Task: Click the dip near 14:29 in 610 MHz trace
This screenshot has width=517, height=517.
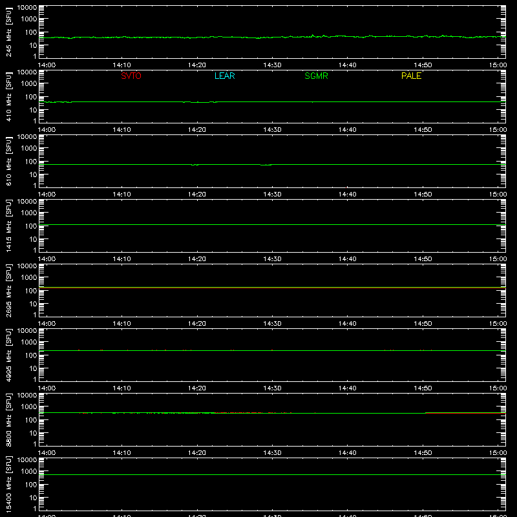Action: (x=266, y=165)
